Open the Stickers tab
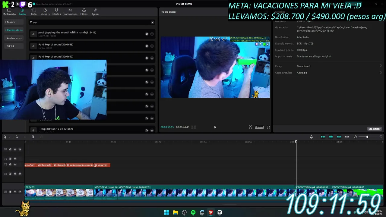The height and width of the screenshot is (217, 386). (45, 12)
